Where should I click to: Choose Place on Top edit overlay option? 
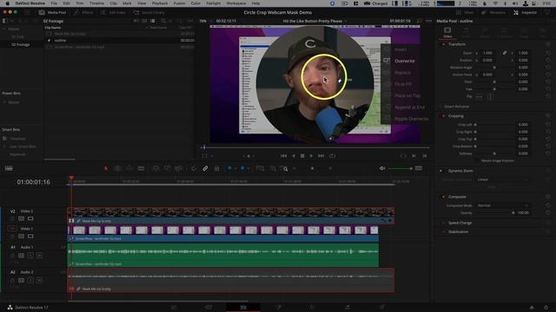pos(407,95)
